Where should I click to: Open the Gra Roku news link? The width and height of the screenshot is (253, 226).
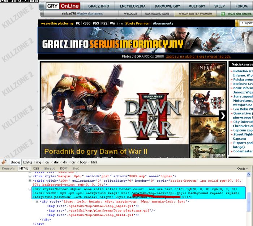pos(243,109)
